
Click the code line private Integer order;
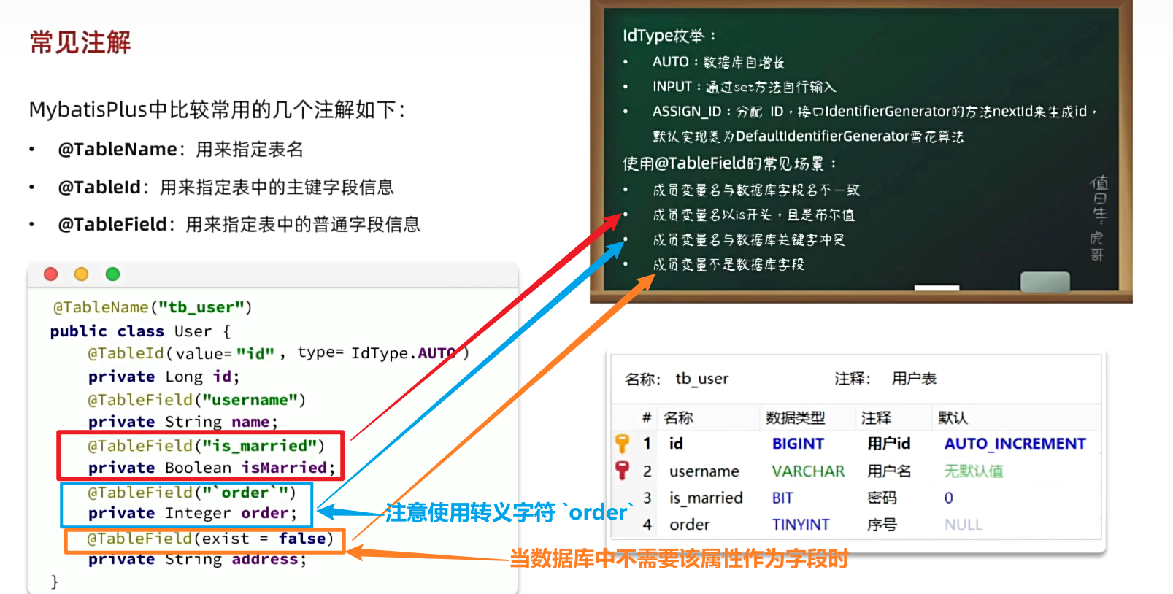coord(193,513)
